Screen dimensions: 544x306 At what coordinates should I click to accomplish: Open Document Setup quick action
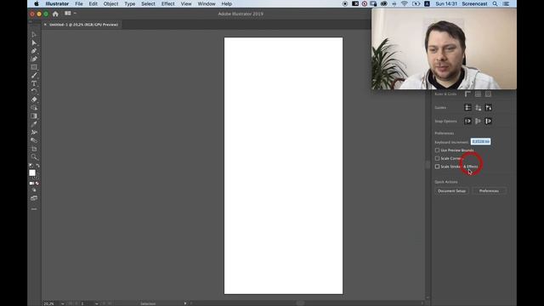click(451, 190)
